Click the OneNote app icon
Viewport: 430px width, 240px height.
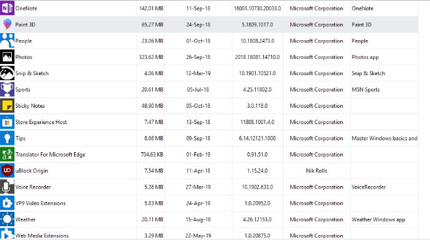pyautogui.click(x=7, y=8)
